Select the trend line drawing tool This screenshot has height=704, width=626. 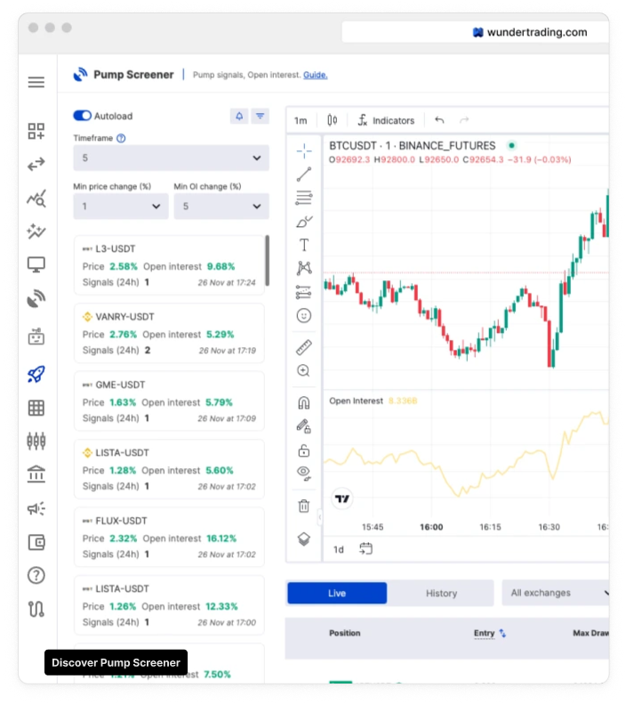pyautogui.click(x=304, y=174)
